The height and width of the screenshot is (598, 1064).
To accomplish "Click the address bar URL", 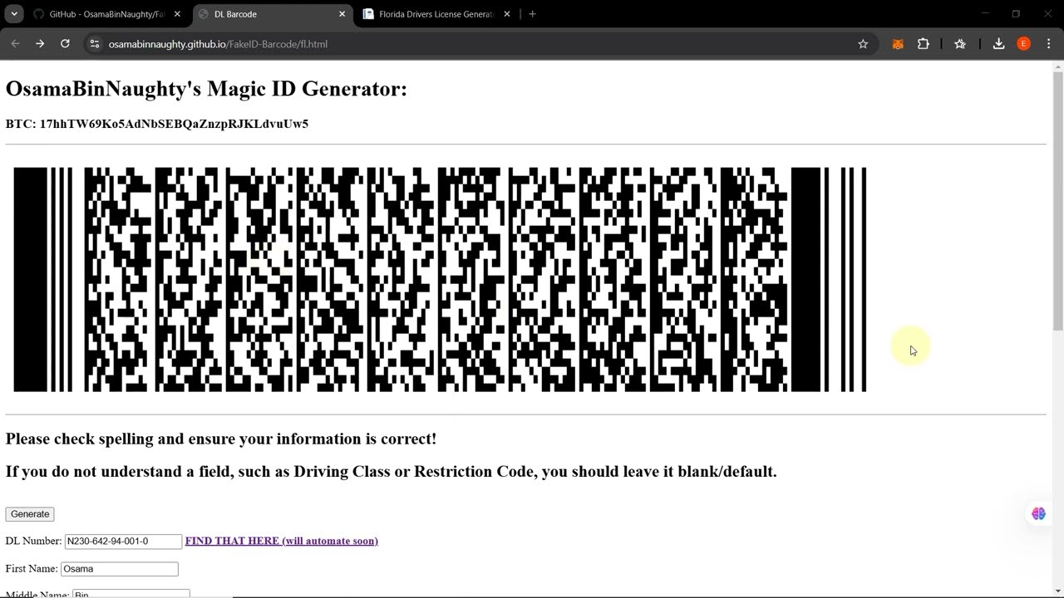I will pos(218,44).
